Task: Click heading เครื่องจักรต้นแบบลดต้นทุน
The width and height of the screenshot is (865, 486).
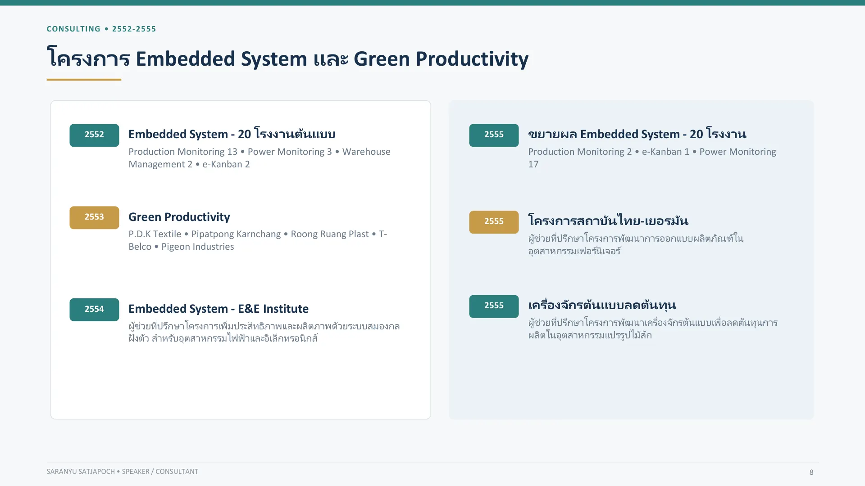Action: pyautogui.click(x=602, y=305)
